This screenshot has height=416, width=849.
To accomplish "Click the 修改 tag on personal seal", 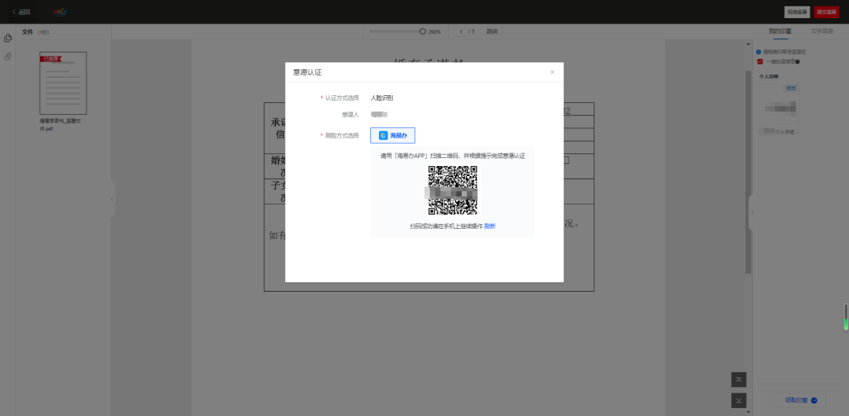I will click(792, 88).
